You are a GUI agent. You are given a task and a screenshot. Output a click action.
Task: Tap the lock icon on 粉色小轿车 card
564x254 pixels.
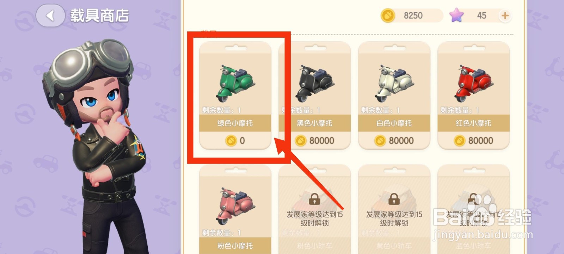pos(314,199)
